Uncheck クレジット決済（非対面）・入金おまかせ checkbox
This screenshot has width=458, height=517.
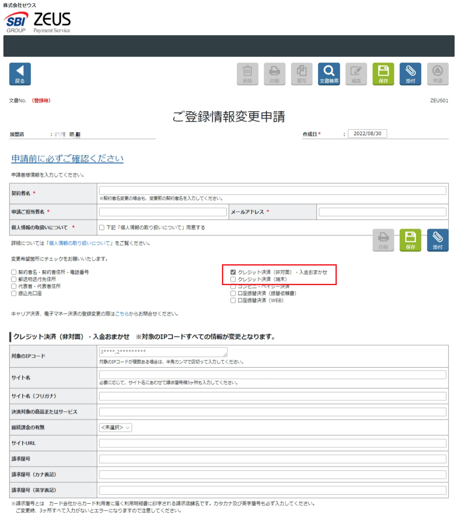[233, 272]
